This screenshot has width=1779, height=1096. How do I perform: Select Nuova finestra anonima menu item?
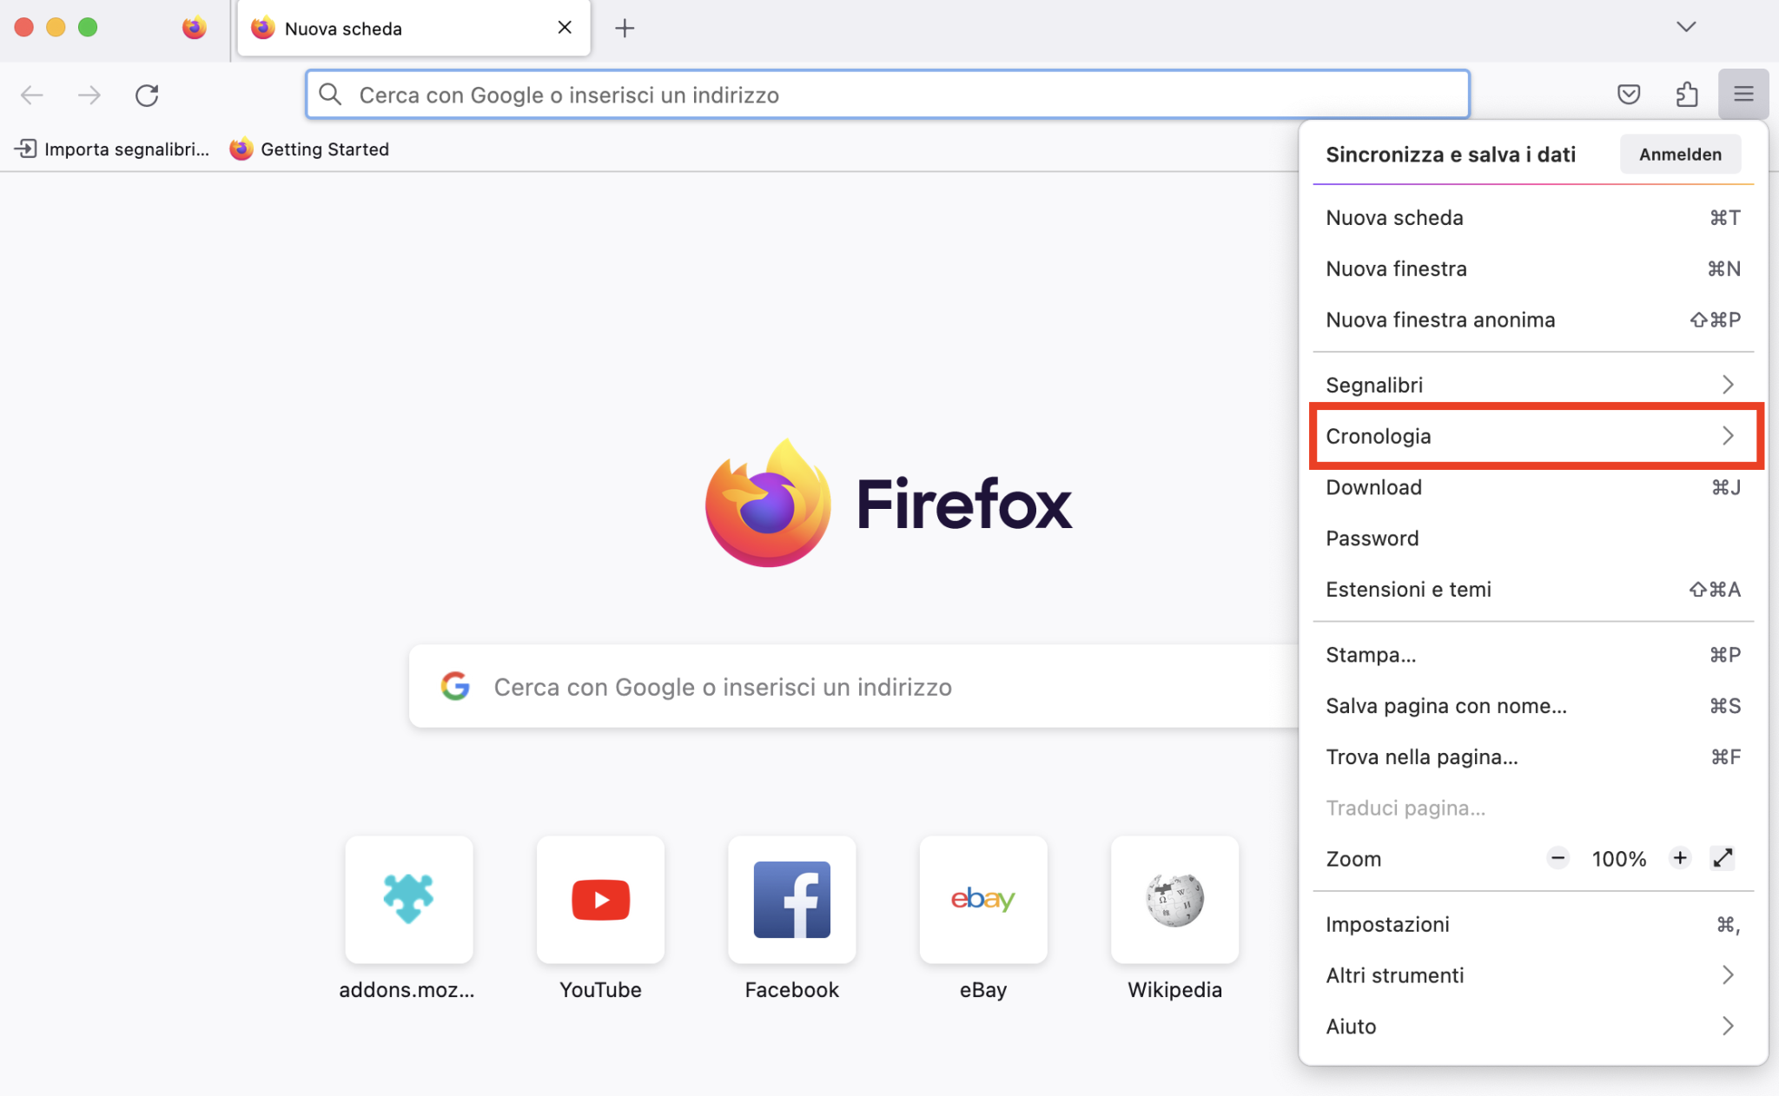1534,320
